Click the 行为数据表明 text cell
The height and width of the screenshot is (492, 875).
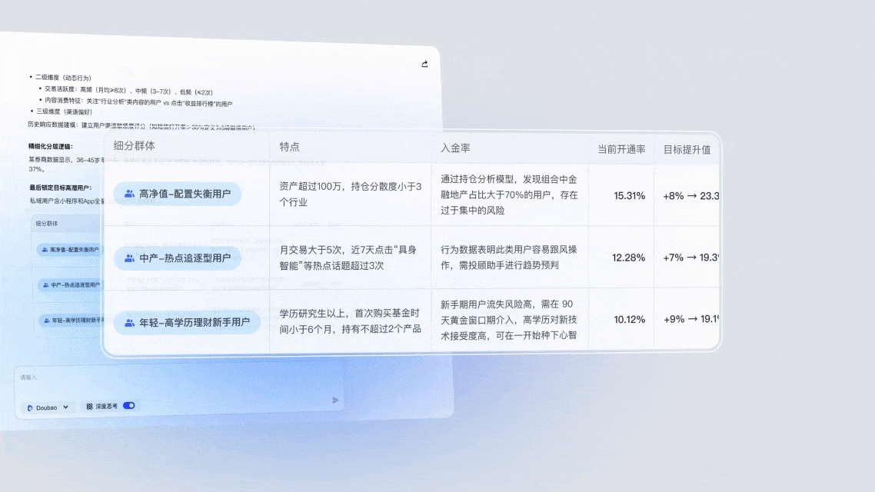[x=509, y=258]
